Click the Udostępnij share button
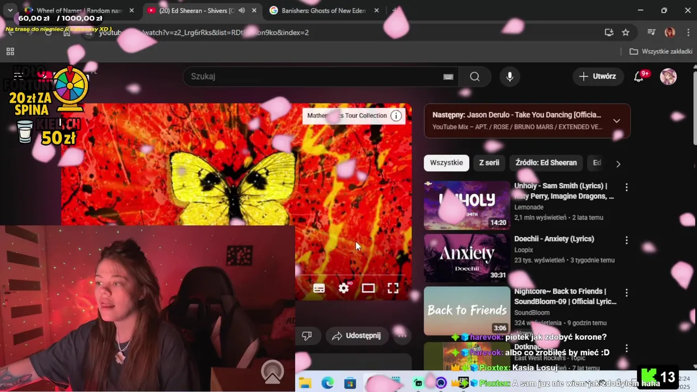The height and width of the screenshot is (392, 697). [357, 335]
